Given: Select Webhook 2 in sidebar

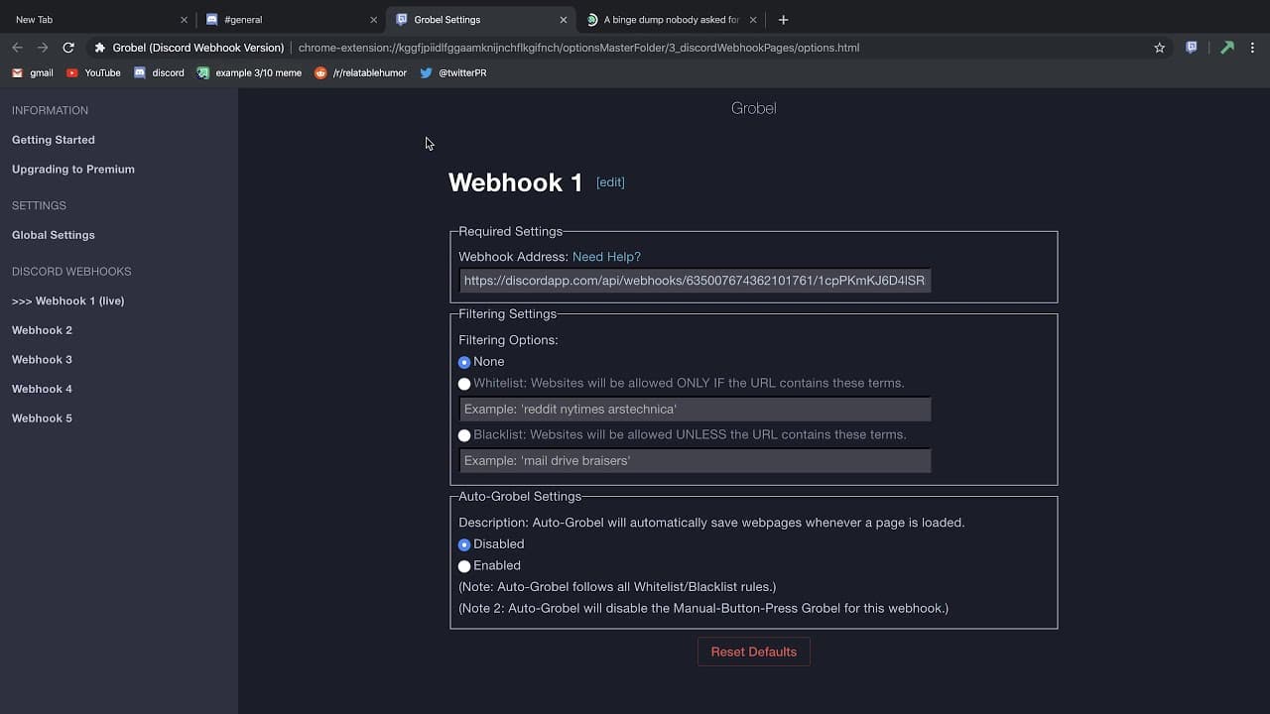Looking at the screenshot, I should click(42, 330).
